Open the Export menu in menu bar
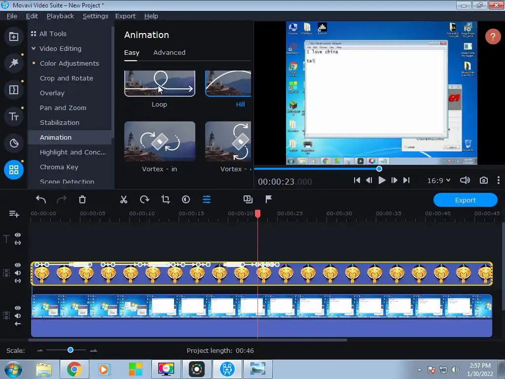 tap(125, 16)
